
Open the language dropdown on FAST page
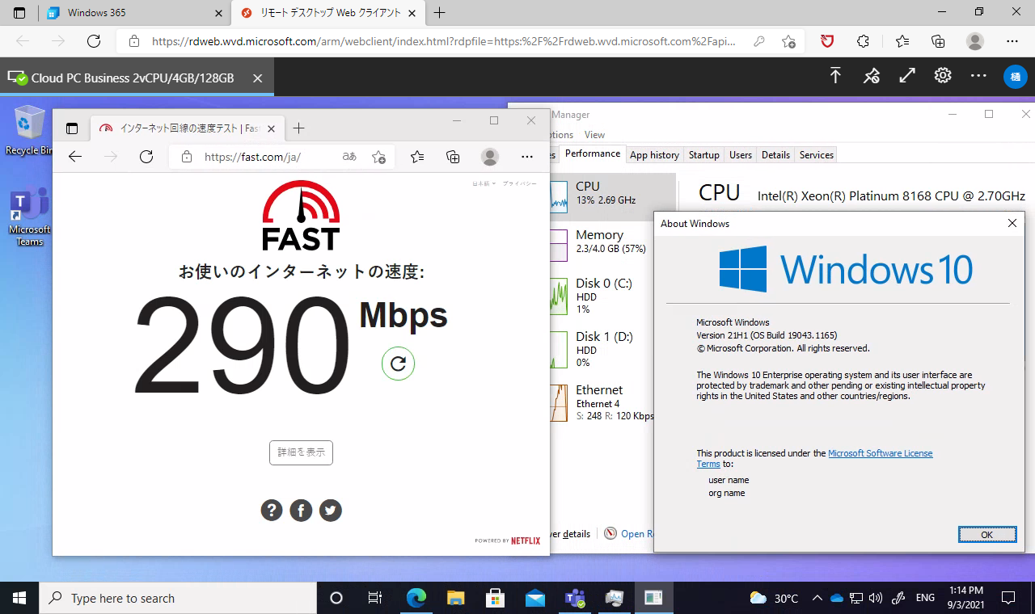click(484, 183)
